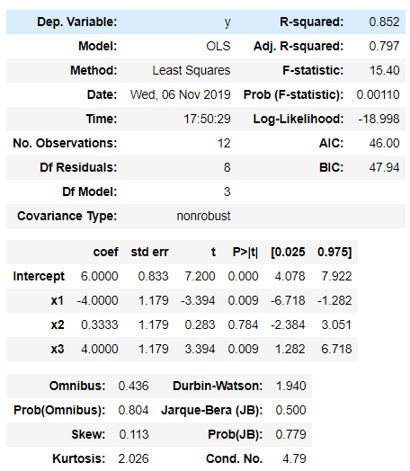Select the Omnibus value 0.436
The height and width of the screenshot is (471, 410).
point(133,386)
